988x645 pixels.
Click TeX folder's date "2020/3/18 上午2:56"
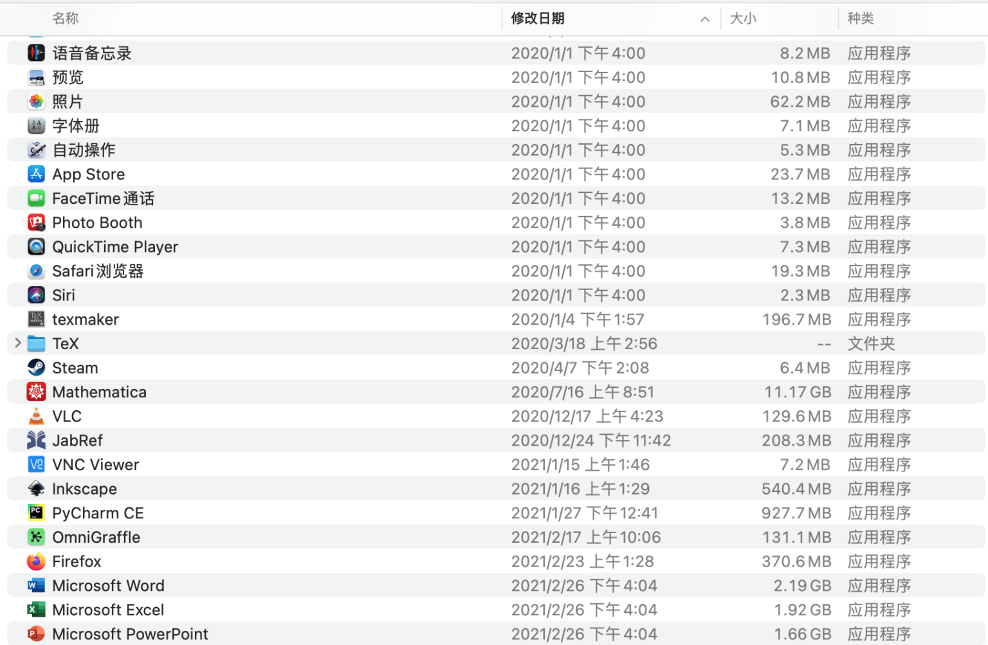coord(584,343)
